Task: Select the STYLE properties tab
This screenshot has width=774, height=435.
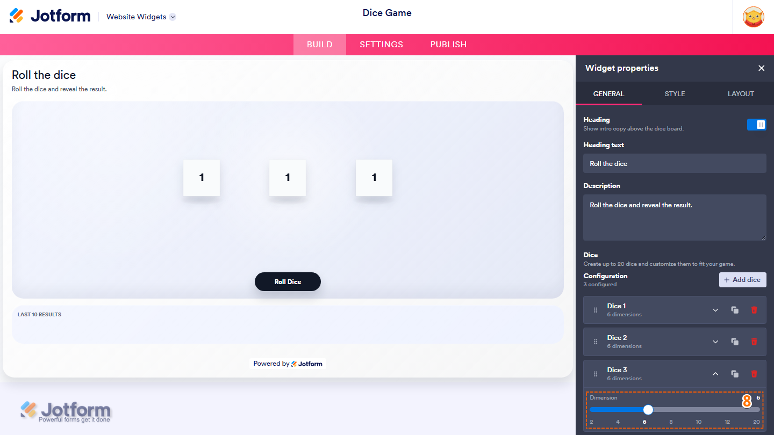Action: 675,93
